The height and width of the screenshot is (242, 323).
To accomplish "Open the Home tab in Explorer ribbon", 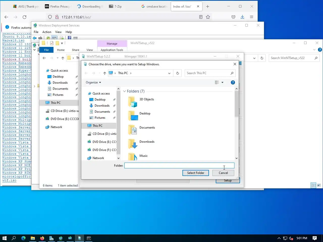I will pos(61,50).
